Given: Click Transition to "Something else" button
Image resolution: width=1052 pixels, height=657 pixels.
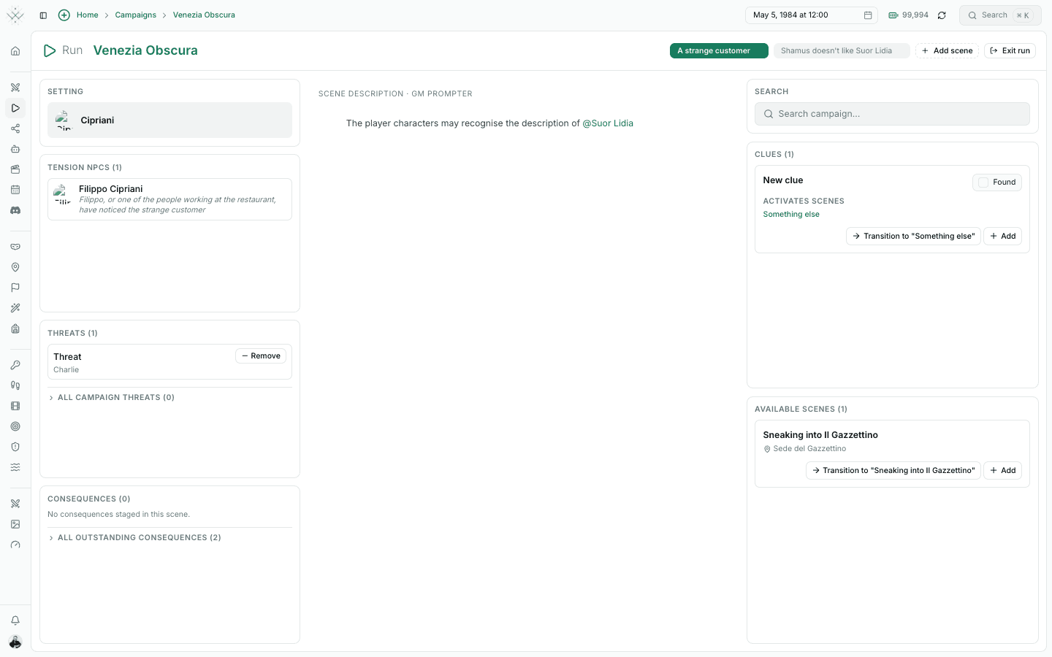Looking at the screenshot, I should [913, 237].
